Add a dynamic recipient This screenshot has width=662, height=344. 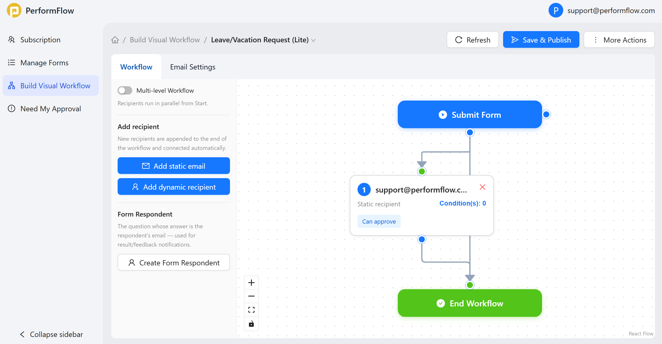click(x=174, y=187)
